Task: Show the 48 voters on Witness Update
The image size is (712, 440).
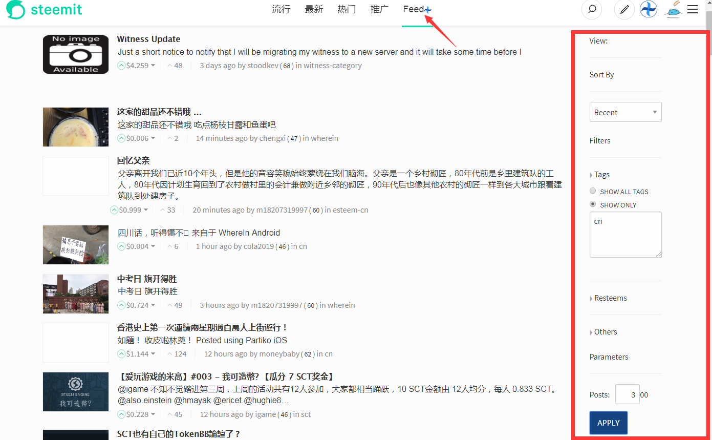Action: pyautogui.click(x=175, y=66)
